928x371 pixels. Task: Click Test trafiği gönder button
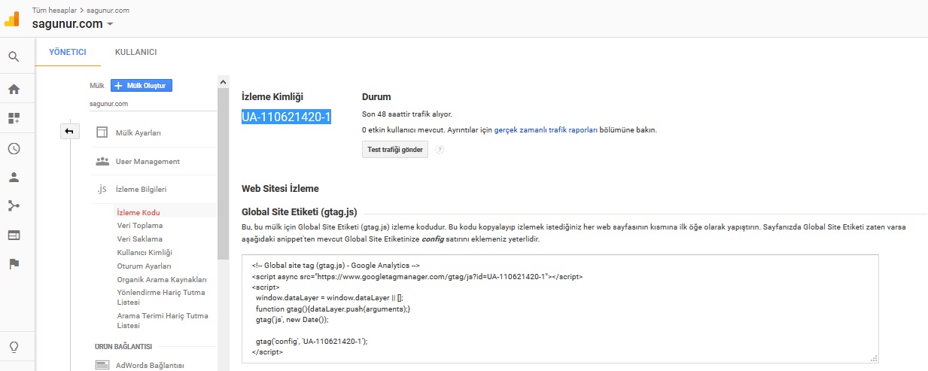(395, 150)
